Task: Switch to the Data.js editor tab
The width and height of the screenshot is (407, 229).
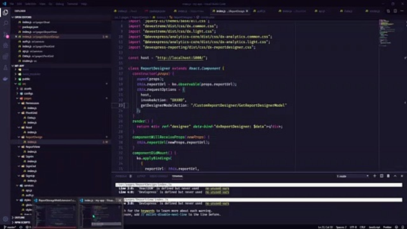Action: [348, 11]
